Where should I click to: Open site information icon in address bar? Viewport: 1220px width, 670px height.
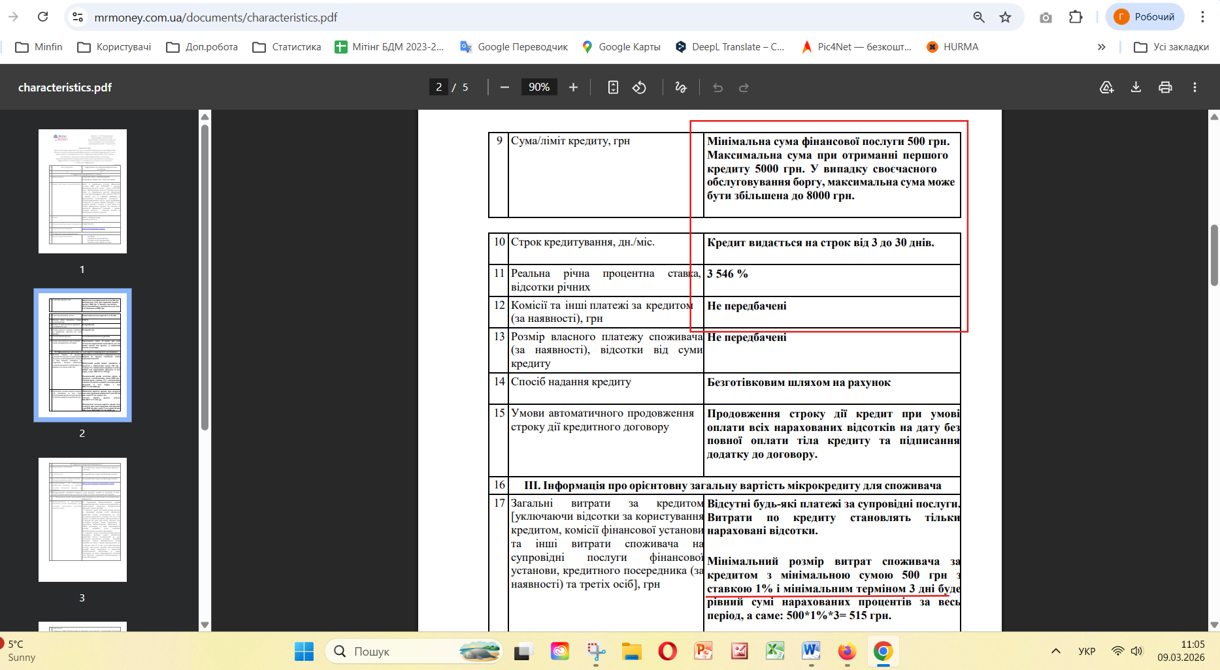point(78,17)
